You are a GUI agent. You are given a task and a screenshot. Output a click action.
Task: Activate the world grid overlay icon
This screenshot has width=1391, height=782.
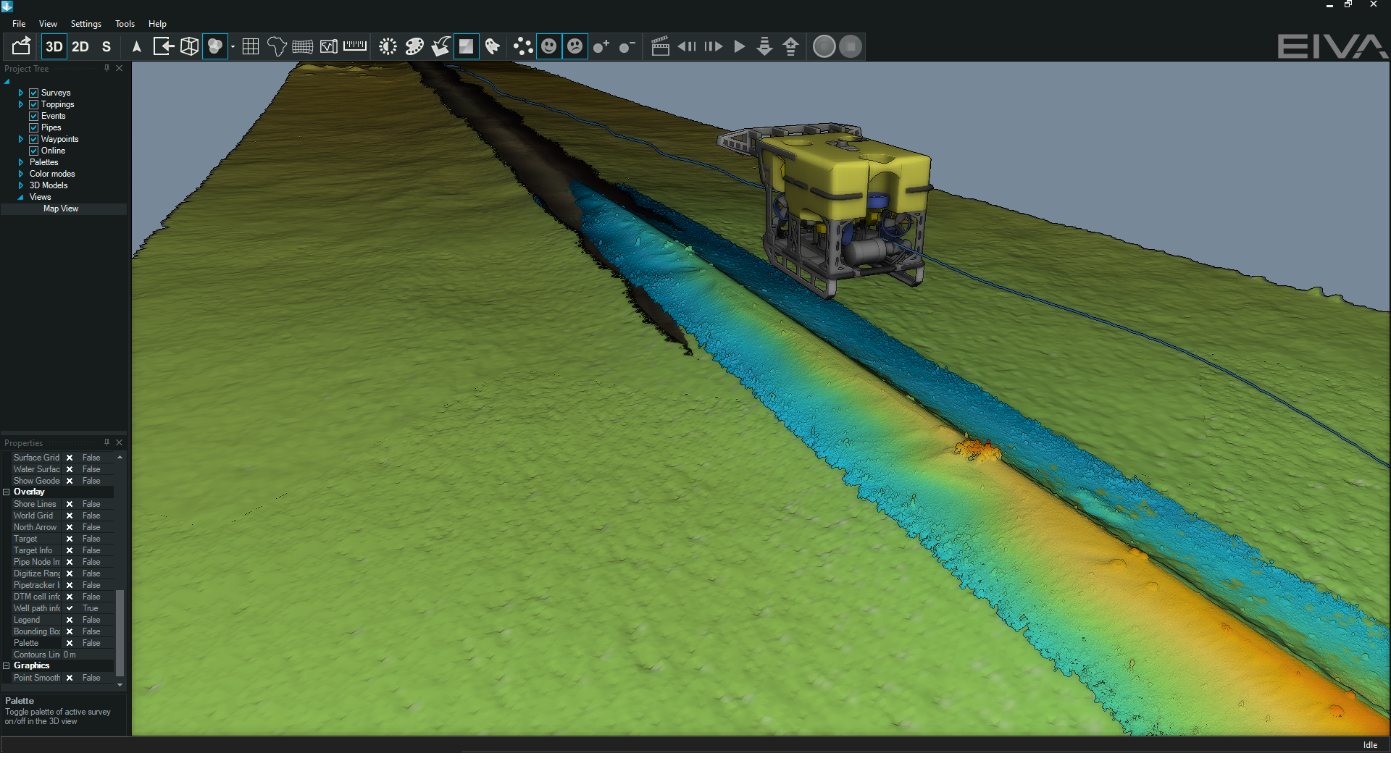pyautogui.click(x=251, y=46)
